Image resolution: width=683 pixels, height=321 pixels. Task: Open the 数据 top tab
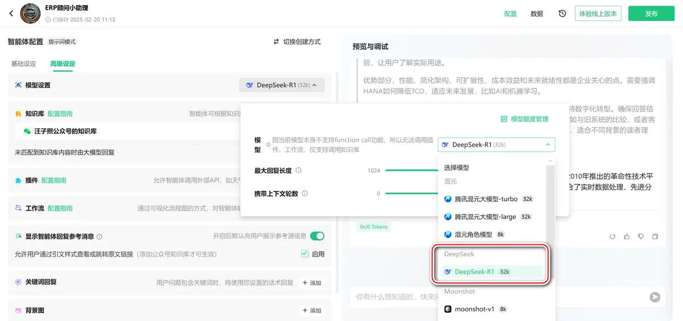[537, 14]
